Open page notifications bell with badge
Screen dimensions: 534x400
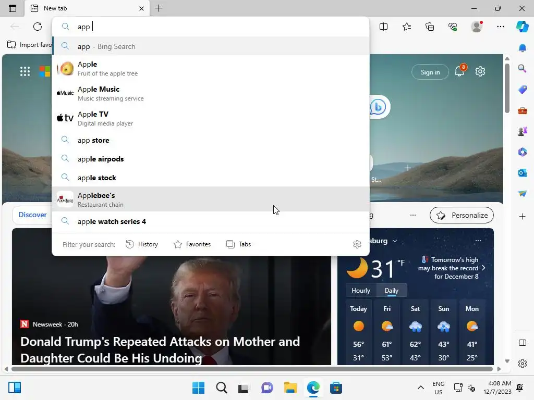coord(460,71)
